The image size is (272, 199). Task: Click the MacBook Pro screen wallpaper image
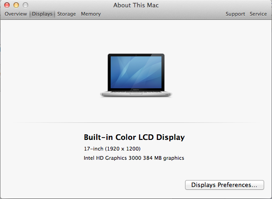(136, 72)
